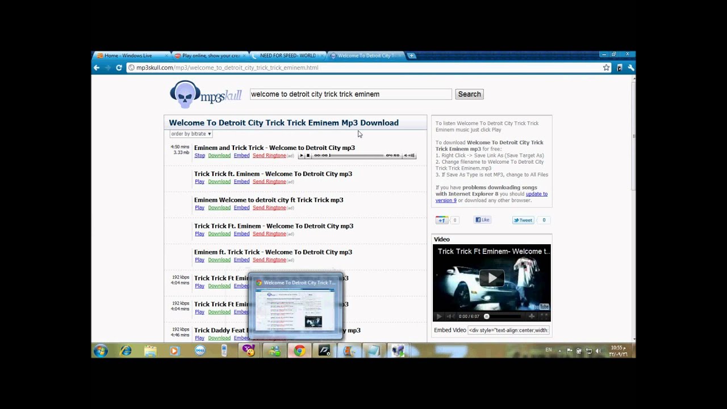
Task: Enter fullscreen on the YouTube video
Action: coord(544,316)
